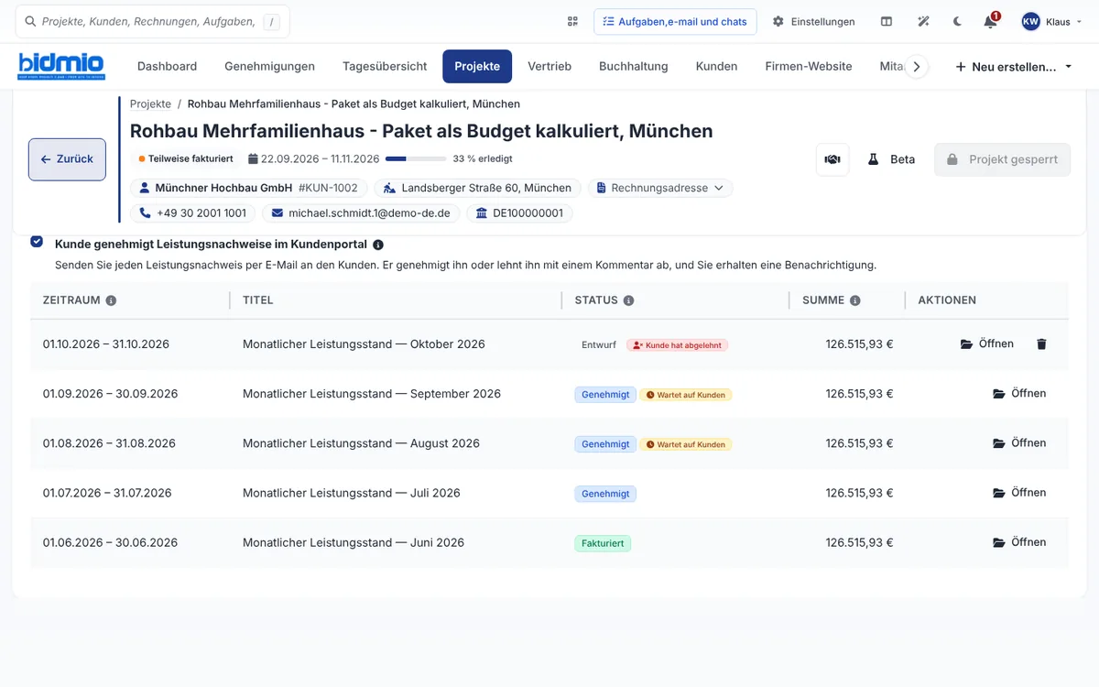Click the handshake icon button
Screen dimensions: 1099x687
coord(832,159)
